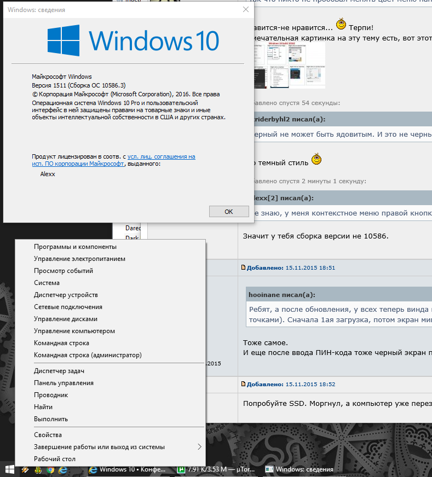The height and width of the screenshot is (477, 432).
Task: Select Найти menu entry
Action: [110, 407]
